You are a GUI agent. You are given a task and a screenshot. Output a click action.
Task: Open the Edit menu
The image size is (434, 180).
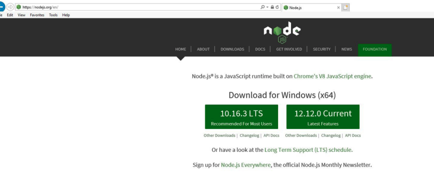coord(10,15)
